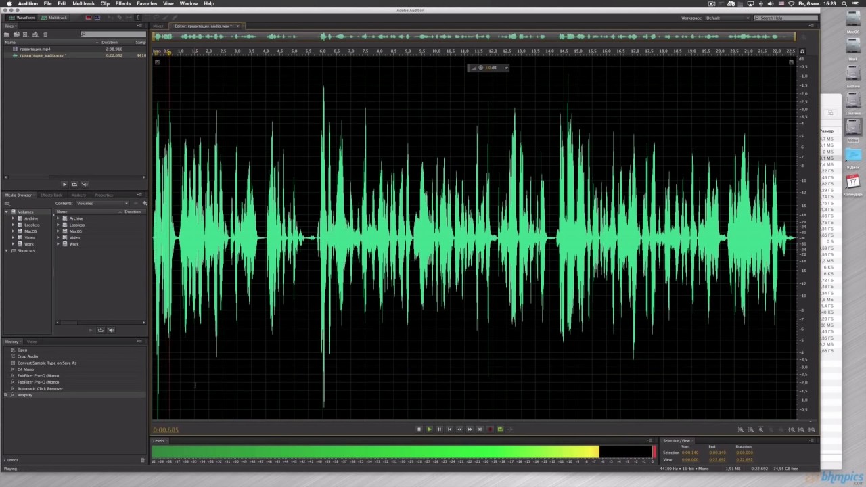Select Crop Audio history step
The image size is (866, 487).
[28, 356]
